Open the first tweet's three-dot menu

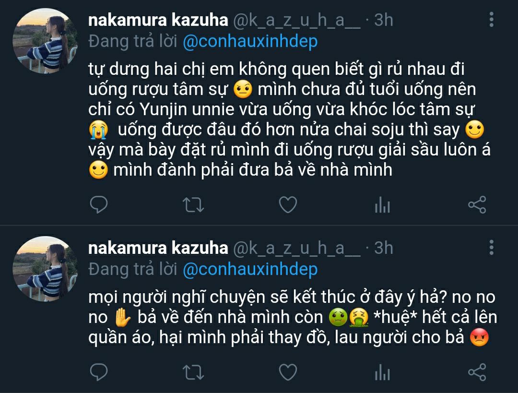pyautogui.click(x=492, y=20)
